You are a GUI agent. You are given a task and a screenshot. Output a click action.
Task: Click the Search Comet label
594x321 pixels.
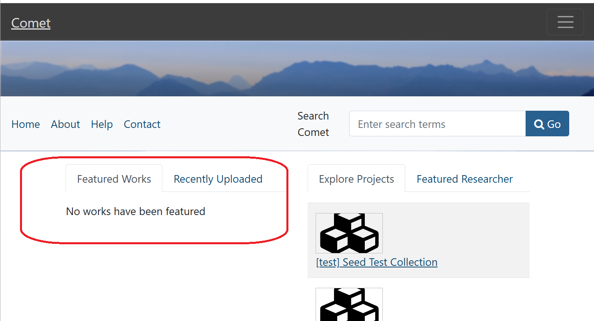(x=313, y=124)
